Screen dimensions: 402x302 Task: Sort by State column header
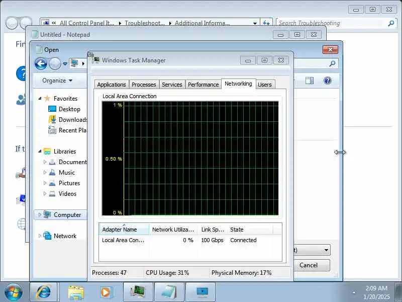250,230
